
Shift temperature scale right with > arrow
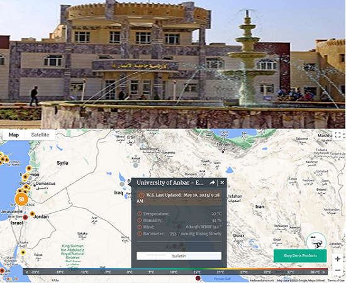point(324,272)
